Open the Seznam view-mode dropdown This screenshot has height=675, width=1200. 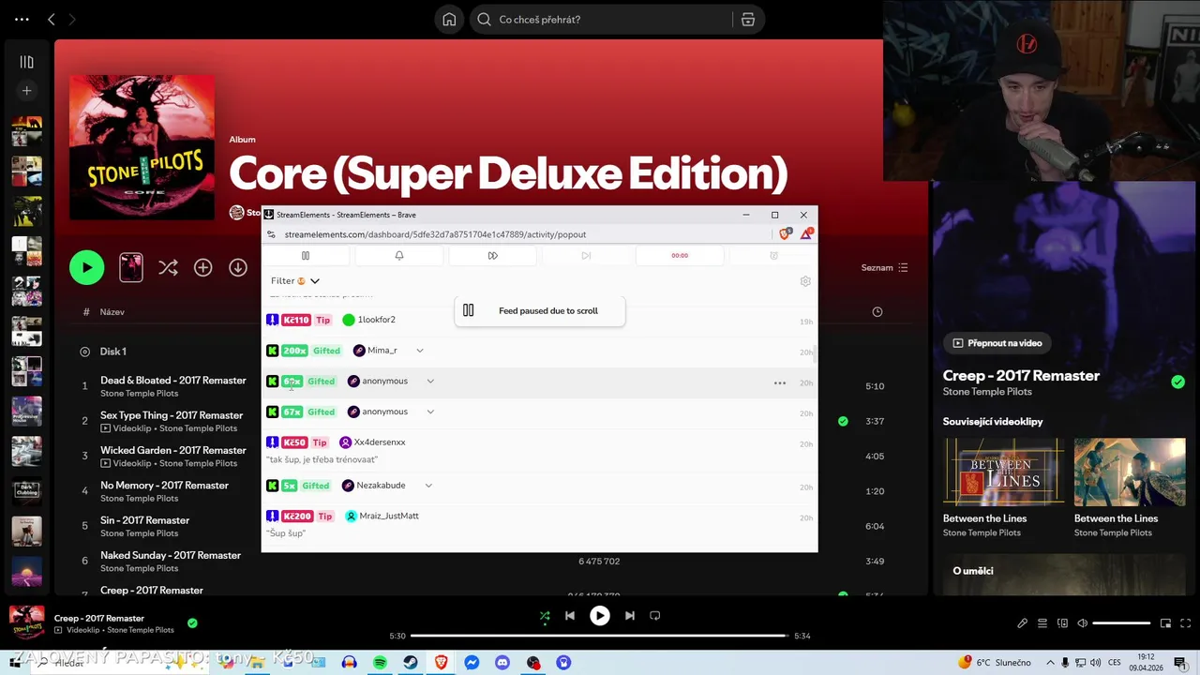(x=884, y=268)
